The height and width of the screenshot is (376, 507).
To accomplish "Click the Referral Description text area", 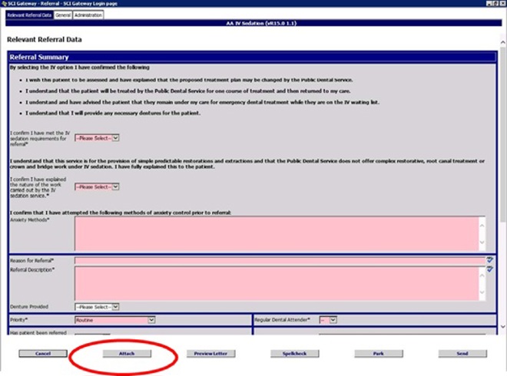I will coord(277,283).
